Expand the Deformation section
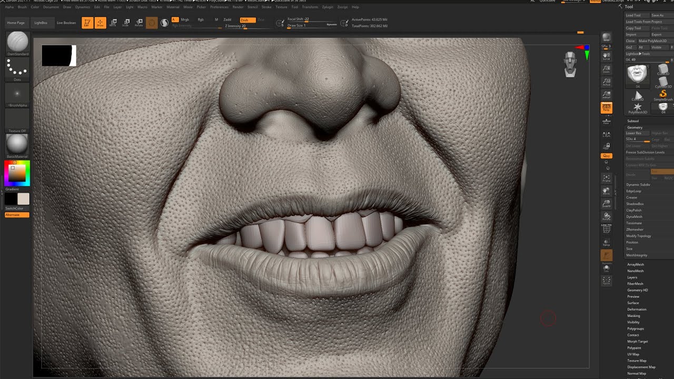The image size is (674, 379). (x=637, y=310)
